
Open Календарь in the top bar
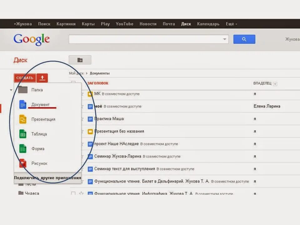pos(208,24)
